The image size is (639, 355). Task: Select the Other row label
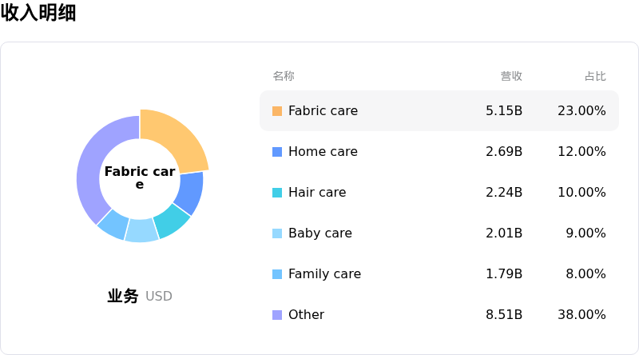306,315
